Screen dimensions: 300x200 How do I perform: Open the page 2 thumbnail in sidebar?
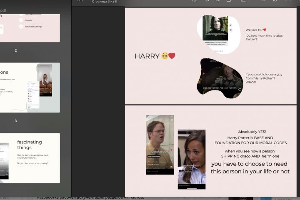click(x=30, y=28)
